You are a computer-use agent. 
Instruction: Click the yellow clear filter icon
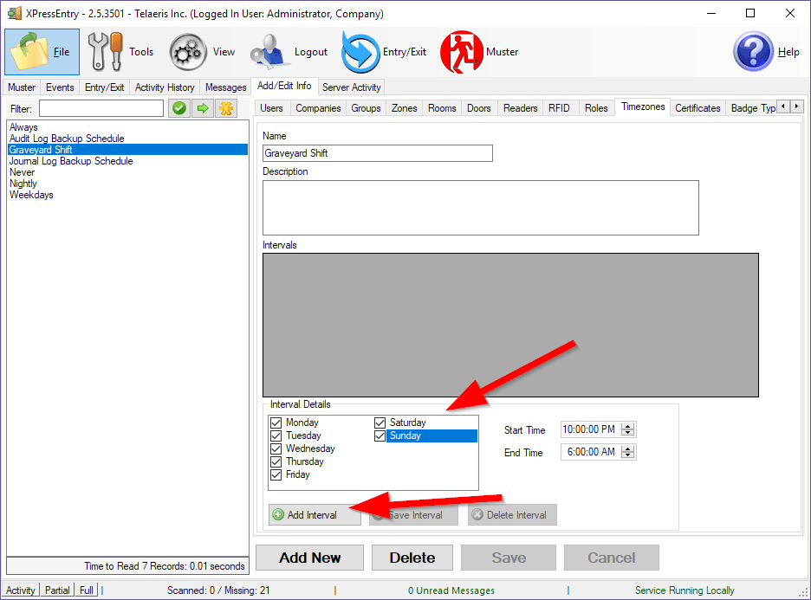pos(225,108)
